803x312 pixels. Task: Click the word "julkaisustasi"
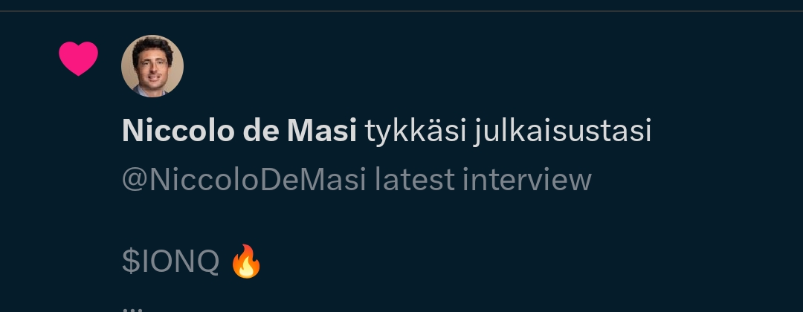click(x=562, y=132)
